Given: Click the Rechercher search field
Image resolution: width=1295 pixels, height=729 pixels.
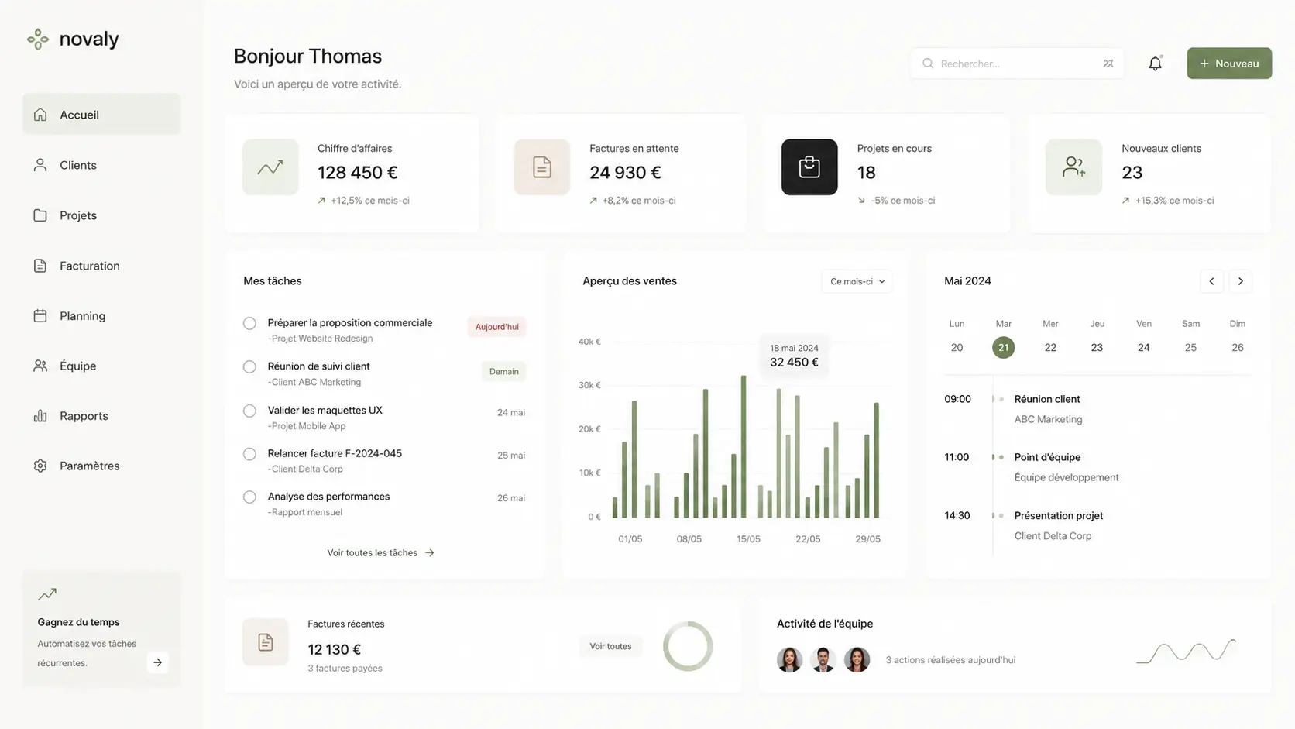Looking at the screenshot, I should 1017,64.
